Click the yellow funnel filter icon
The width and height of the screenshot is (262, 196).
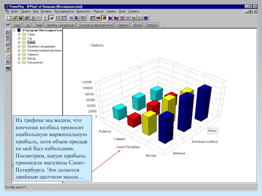(x=8, y=49)
